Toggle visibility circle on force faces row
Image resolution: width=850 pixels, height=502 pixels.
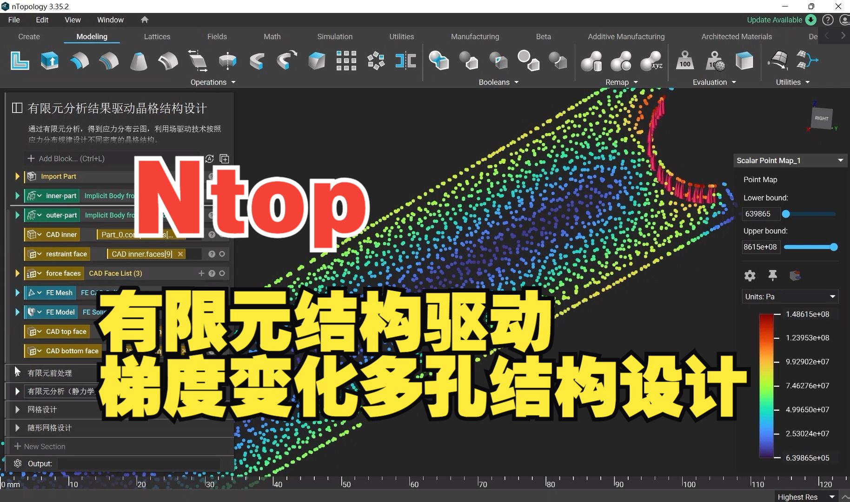click(x=222, y=273)
